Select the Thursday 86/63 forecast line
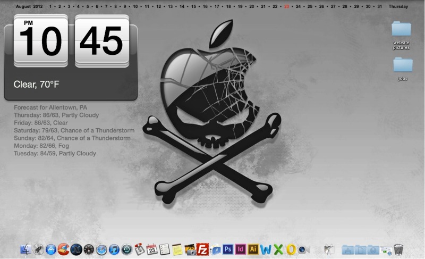This screenshot has height=259, width=425. click(x=56, y=115)
